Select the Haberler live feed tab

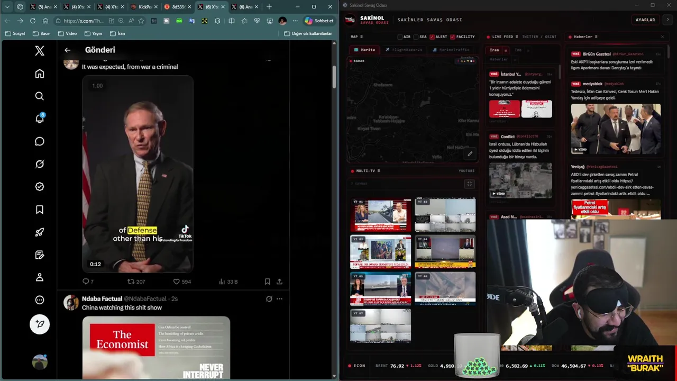coord(499,59)
